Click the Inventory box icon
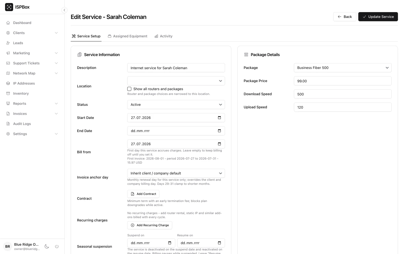 pos(8,93)
